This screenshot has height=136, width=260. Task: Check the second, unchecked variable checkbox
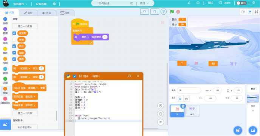click(14, 40)
